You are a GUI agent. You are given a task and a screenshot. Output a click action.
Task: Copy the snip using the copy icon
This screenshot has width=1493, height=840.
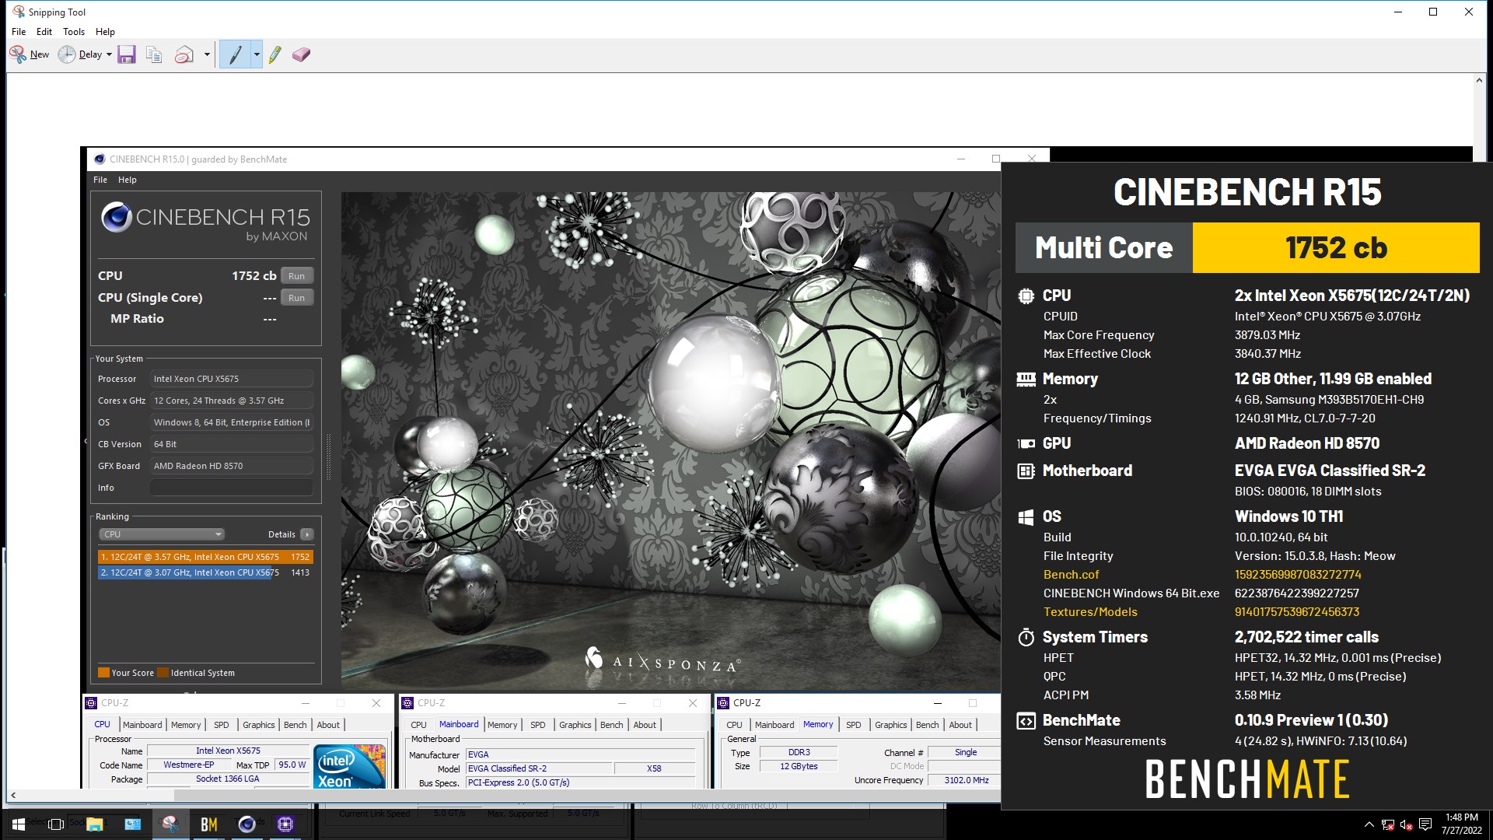coord(154,54)
